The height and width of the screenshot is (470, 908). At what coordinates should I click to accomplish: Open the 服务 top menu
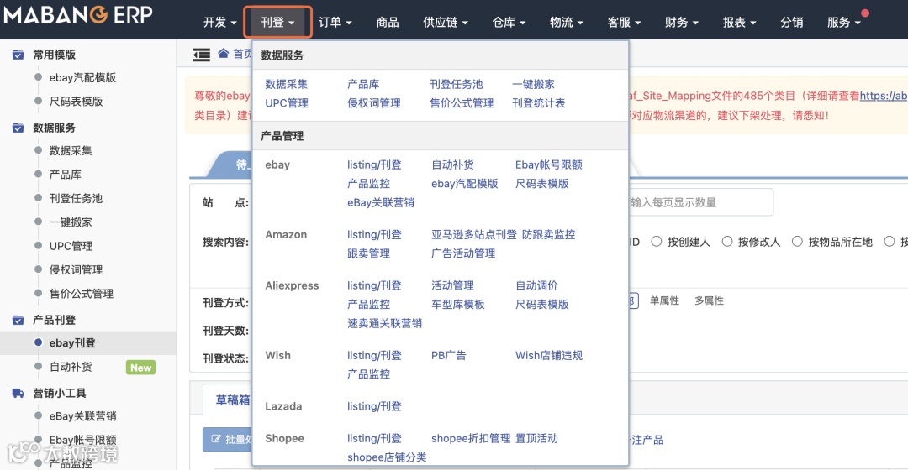(x=844, y=23)
